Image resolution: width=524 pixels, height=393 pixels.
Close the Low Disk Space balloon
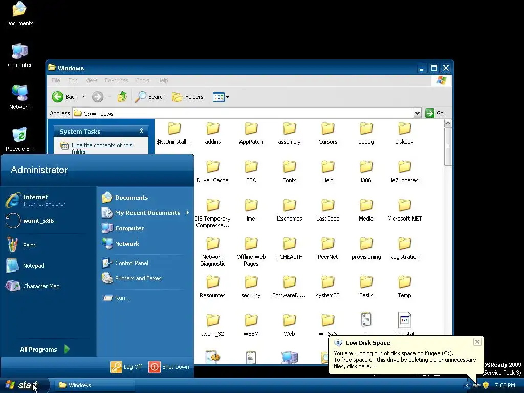477,342
